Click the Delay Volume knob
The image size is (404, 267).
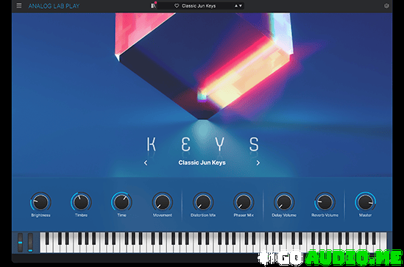click(284, 202)
